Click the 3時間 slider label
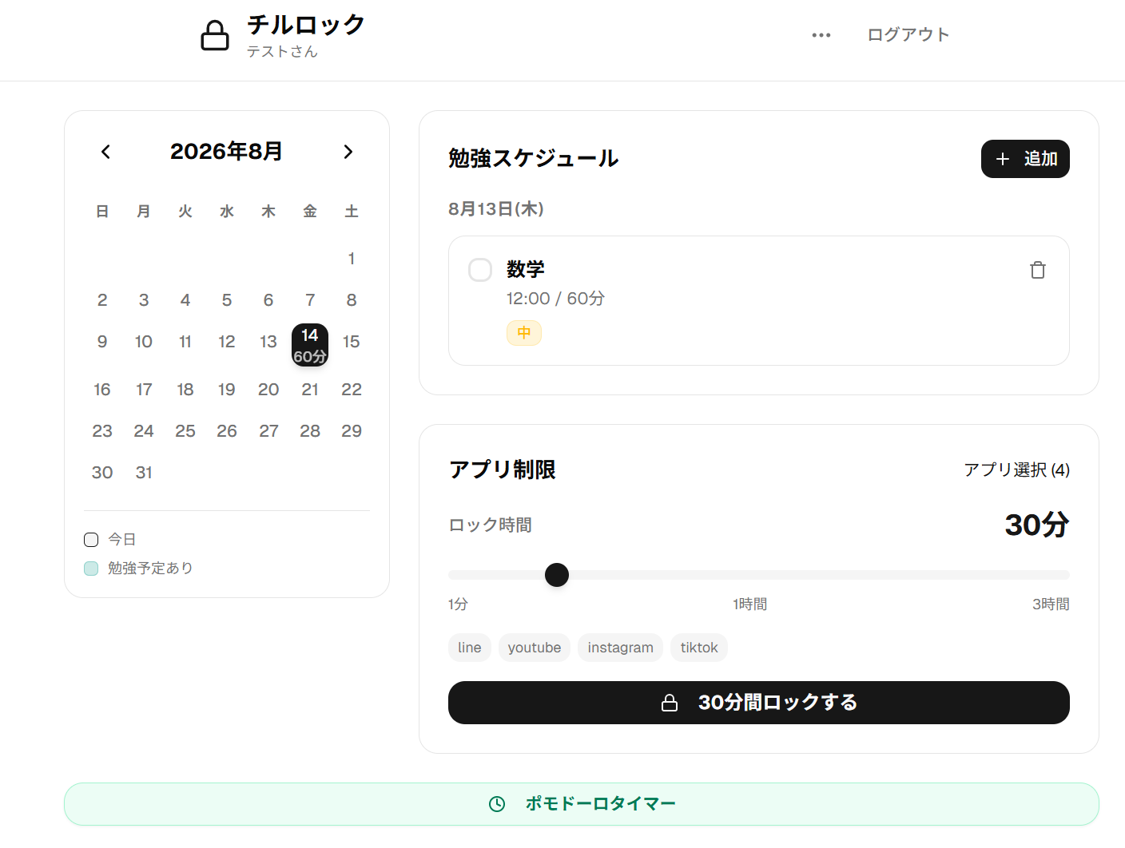1125x848 pixels. pos(1051,604)
